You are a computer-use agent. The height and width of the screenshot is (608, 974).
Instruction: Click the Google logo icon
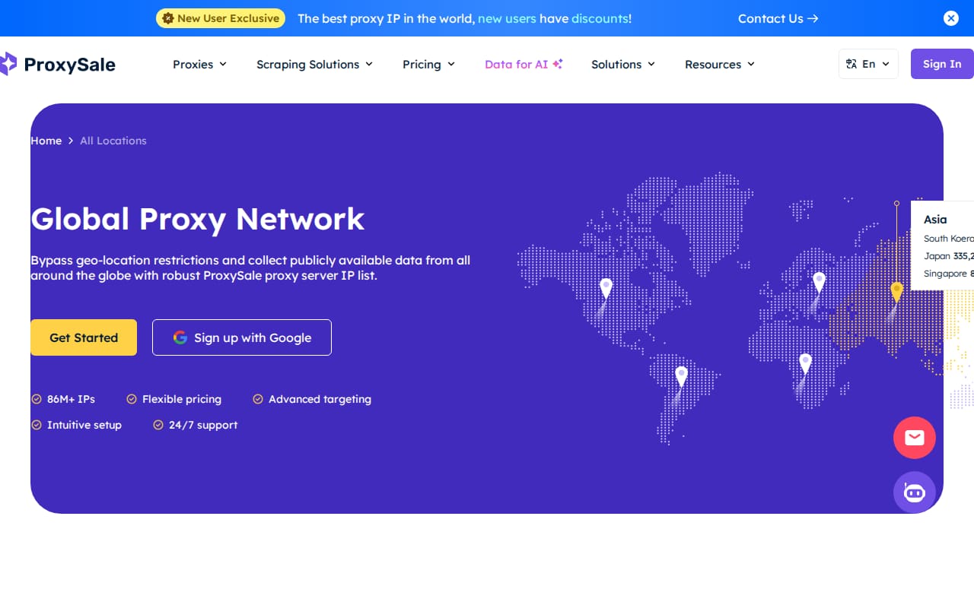pyautogui.click(x=180, y=337)
